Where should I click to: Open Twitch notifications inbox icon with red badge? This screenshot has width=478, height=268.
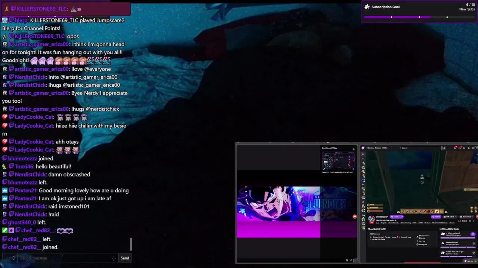tap(460, 148)
